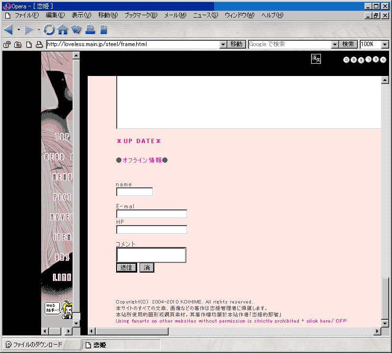Select PICT in the sidebar navigation
392x353 pixels.
(x=63, y=197)
